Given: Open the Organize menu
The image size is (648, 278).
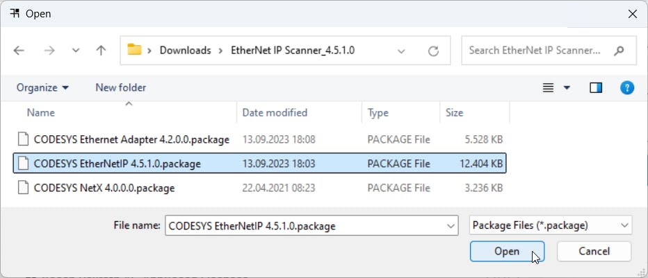Looking at the screenshot, I should point(42,88).
